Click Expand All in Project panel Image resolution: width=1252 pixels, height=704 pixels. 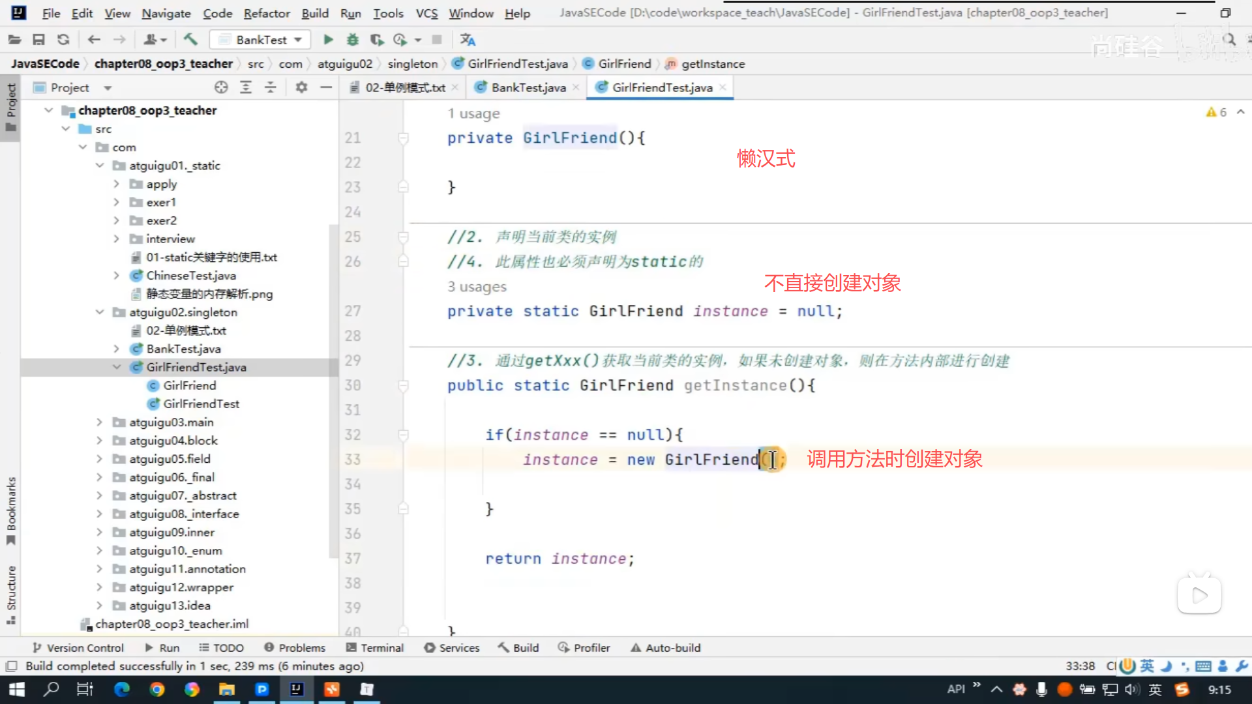pyautogui.click(x=246, y=87)
